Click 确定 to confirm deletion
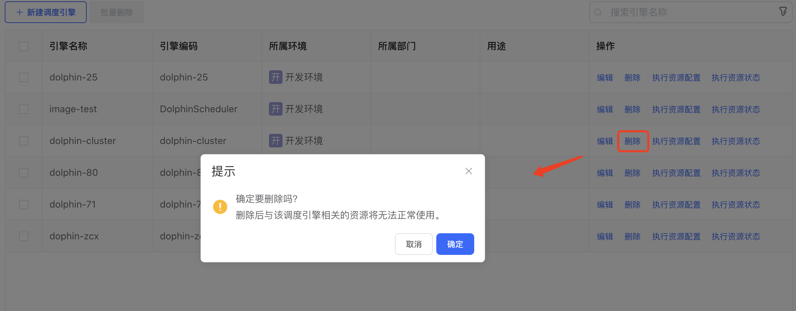This screenshot has height=311, width=796. point(455,244)
